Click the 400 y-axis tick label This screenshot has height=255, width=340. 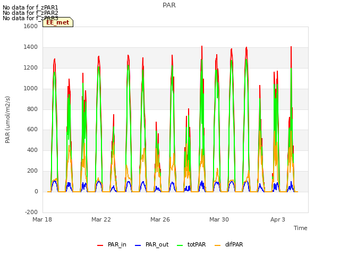(x=32, y=150)
